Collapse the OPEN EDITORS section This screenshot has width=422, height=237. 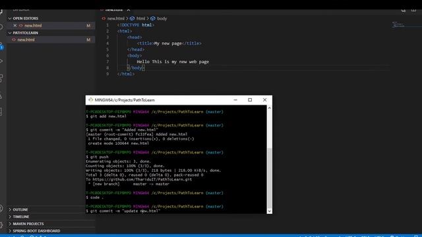[x=25, y=18]
